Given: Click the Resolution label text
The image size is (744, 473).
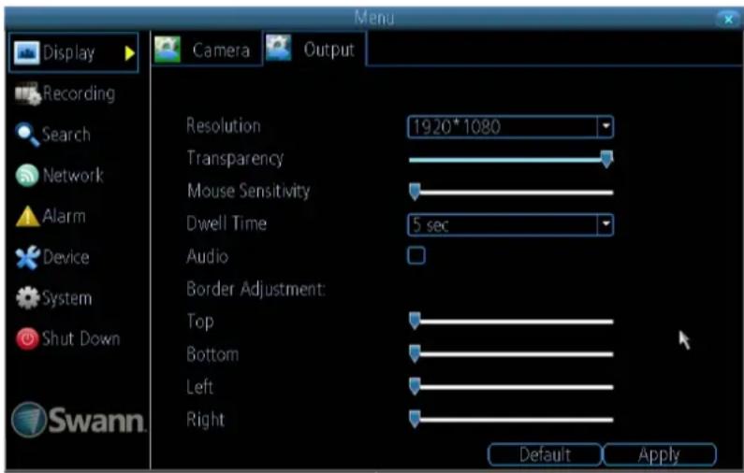Looking at the screenshot, I should coord(224,126).
